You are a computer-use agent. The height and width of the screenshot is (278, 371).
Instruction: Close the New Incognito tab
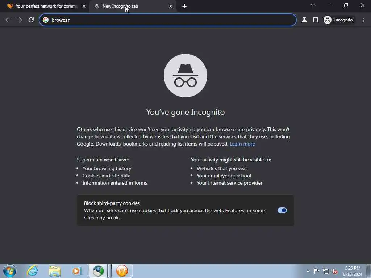pyautogui.click(x=171, y=6)
